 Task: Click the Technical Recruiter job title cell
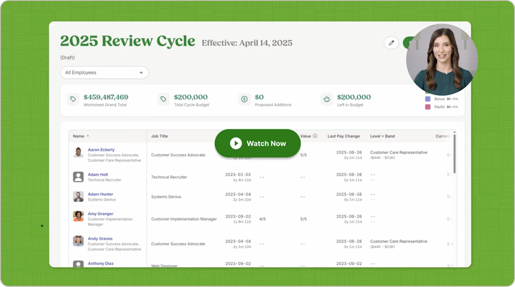click(169, 177)
